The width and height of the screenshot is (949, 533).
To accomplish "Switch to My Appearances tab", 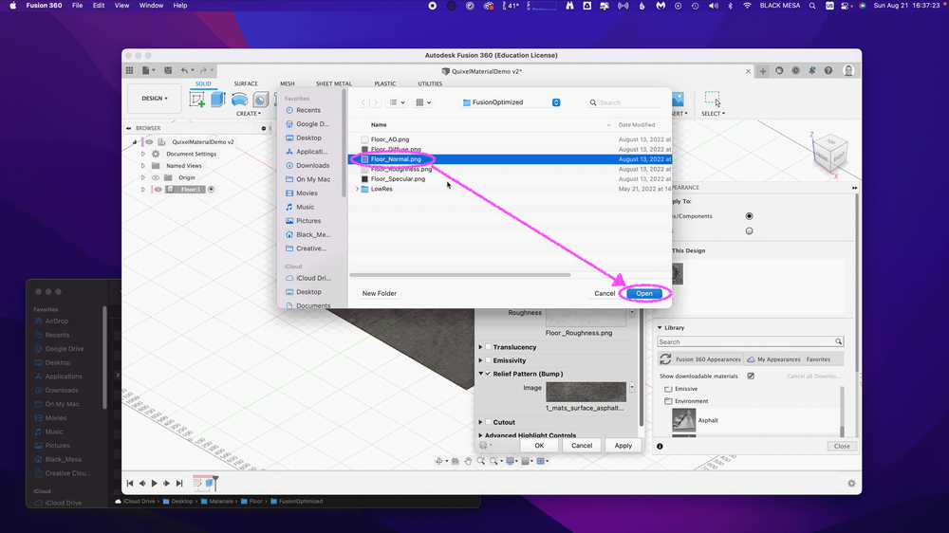I will 774,359.
